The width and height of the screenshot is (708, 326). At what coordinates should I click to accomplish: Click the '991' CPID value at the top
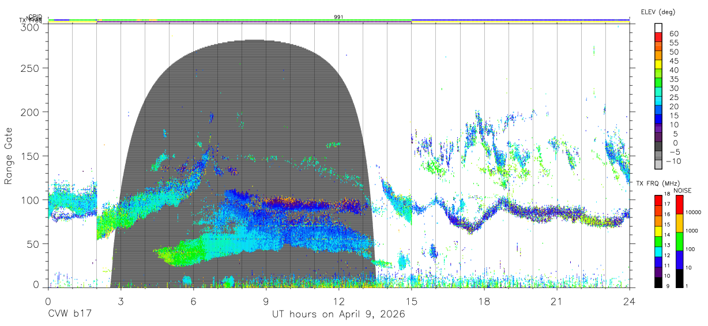pyautogui.click(x=338, y=17)
